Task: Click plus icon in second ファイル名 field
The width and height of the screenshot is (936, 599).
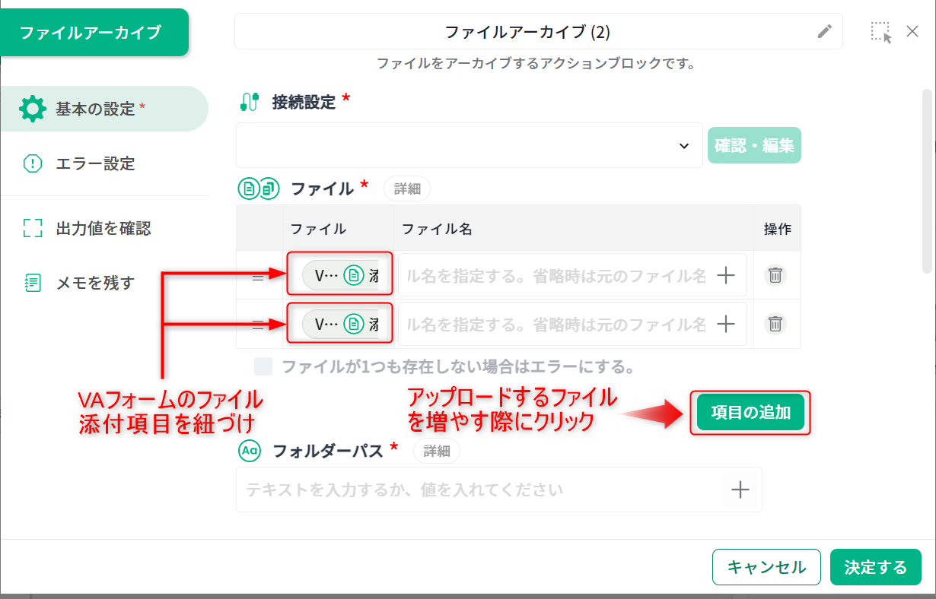Action: [726, 324]
